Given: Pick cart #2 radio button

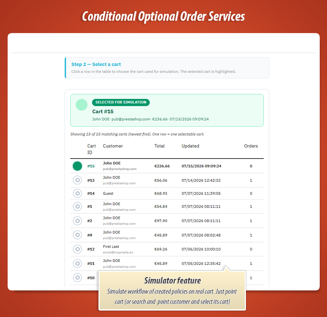Looking at the screenshot, I should point(77,221).
